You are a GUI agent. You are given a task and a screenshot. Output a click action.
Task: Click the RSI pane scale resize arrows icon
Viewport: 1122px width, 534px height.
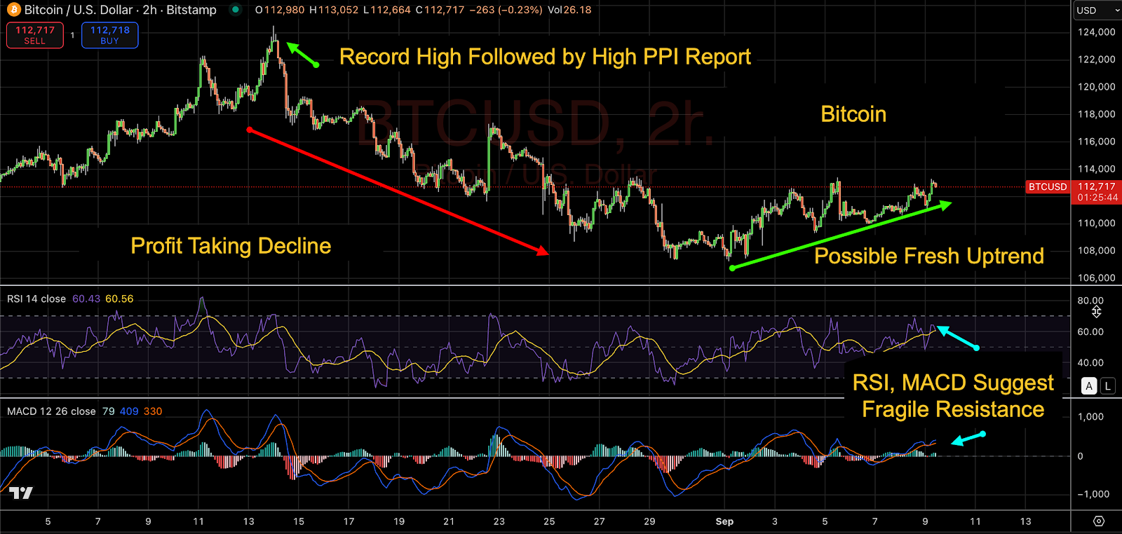[1097, 311]
